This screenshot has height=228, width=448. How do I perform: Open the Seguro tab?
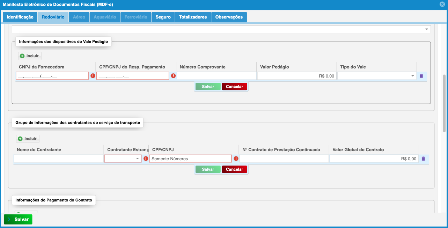163,17
